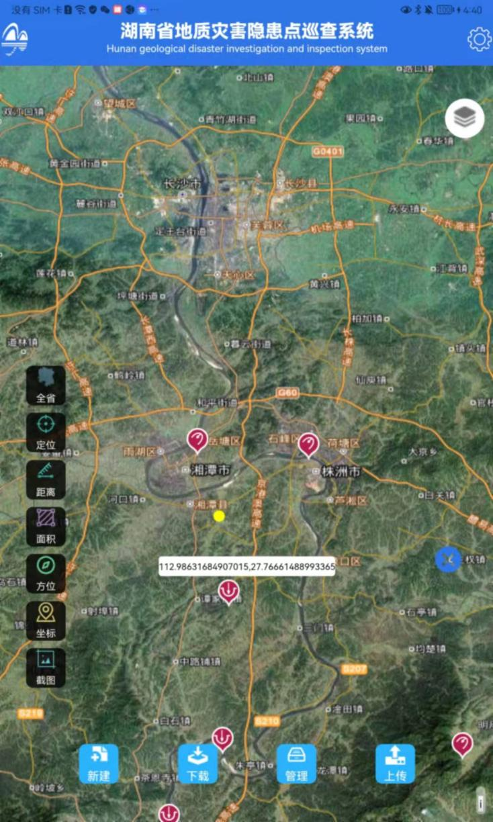Open the settings gear icon
The image size is (493, 822).
(x=479, y=40)
